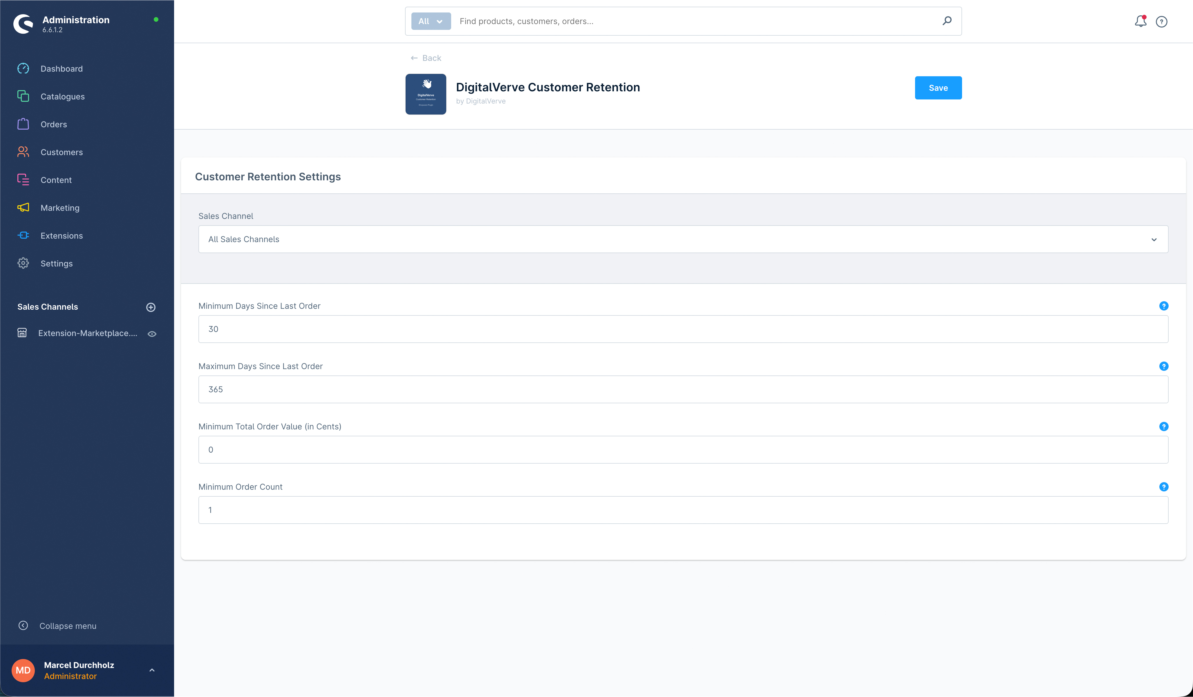Open Extensions in the sidebar
The width and height of the screenshot is (1193, 697).
tap(62, 236)
